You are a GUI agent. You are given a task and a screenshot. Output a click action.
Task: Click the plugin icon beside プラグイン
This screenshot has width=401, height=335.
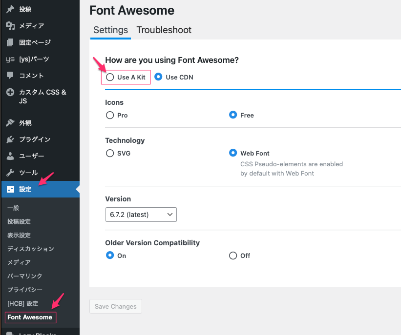10,139
